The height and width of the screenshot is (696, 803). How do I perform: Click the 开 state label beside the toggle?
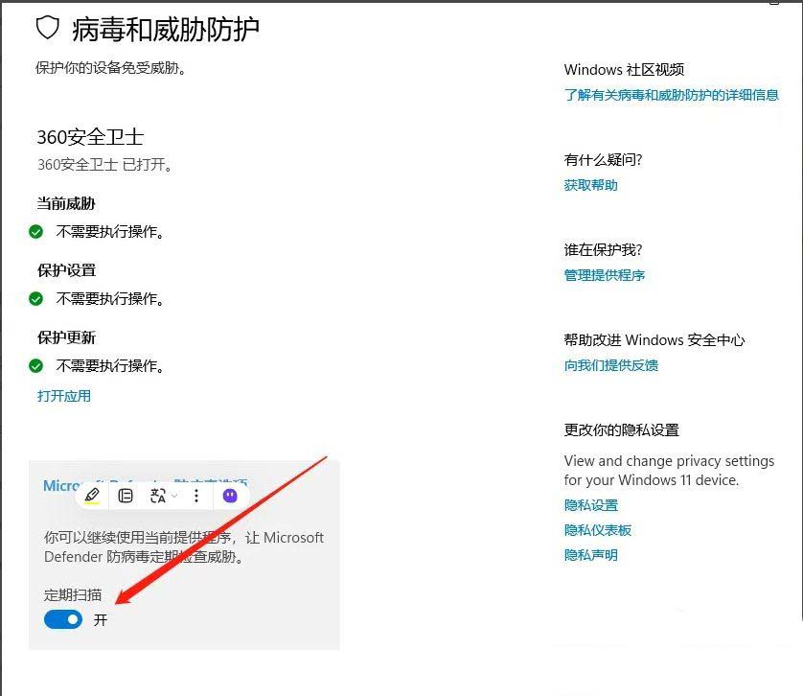[101, 620]
